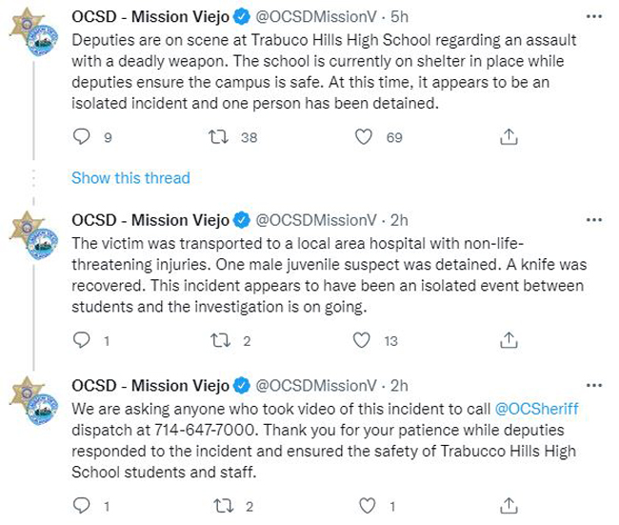This screenshot has width=619, height=525.
Task: Open the @OCSheriff mention link
Action: 536,409
